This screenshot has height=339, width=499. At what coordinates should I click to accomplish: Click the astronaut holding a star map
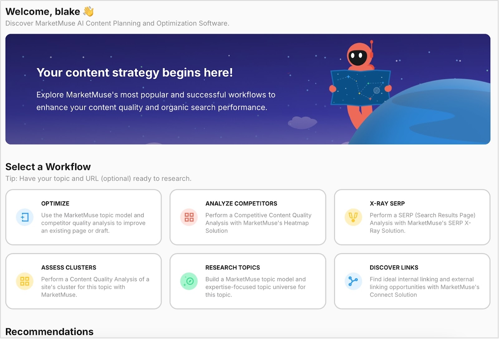[361, 84]
